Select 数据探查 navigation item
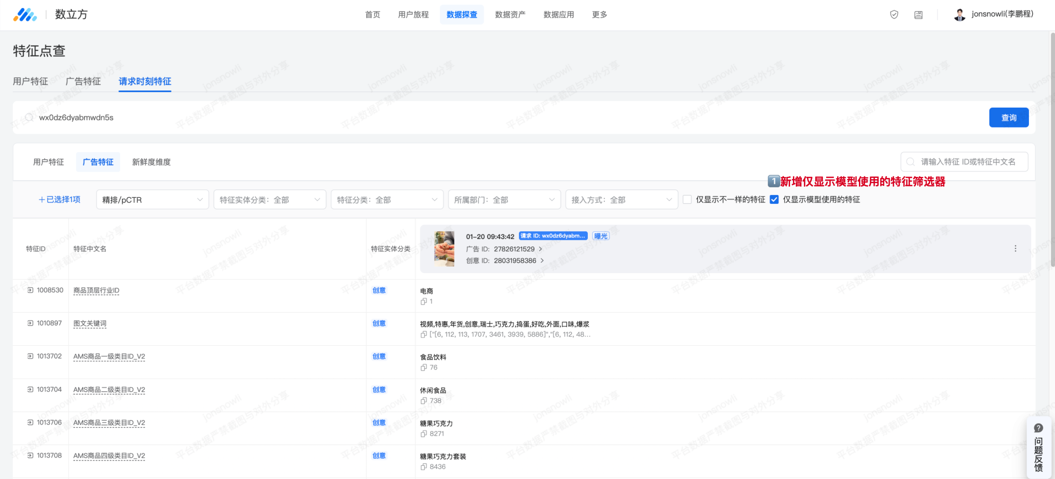The width and height of the screenshot is (1055, 479). click(462, 15)
